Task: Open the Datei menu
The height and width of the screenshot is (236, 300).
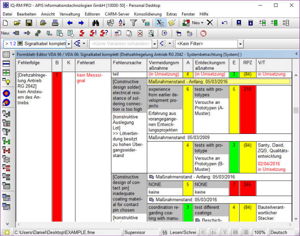Action: tap(7, 14)
